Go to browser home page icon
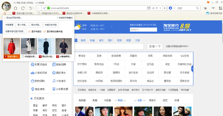The width and height of the screenshot is (223, 116). [15, 8]
